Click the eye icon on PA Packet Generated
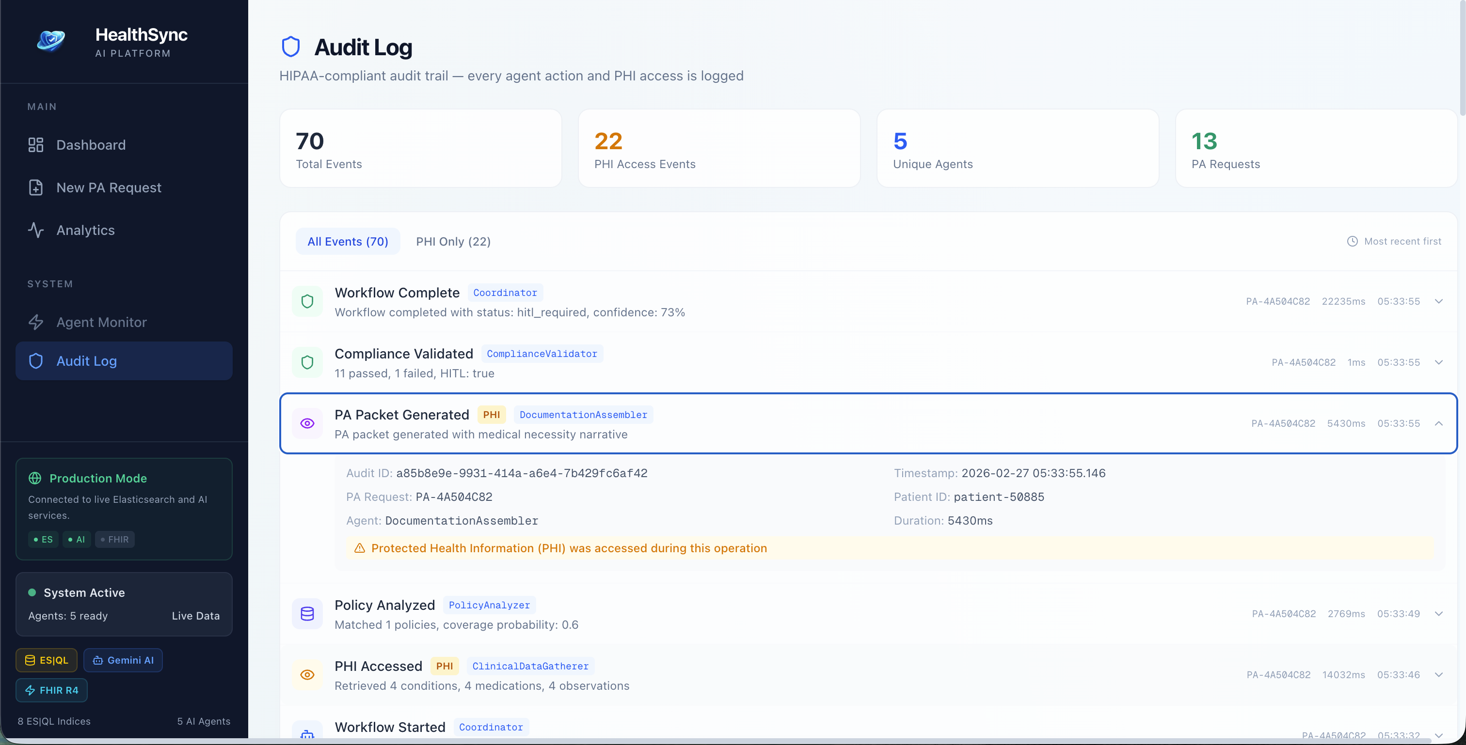 pyautogui.click(x=307, y=424)
